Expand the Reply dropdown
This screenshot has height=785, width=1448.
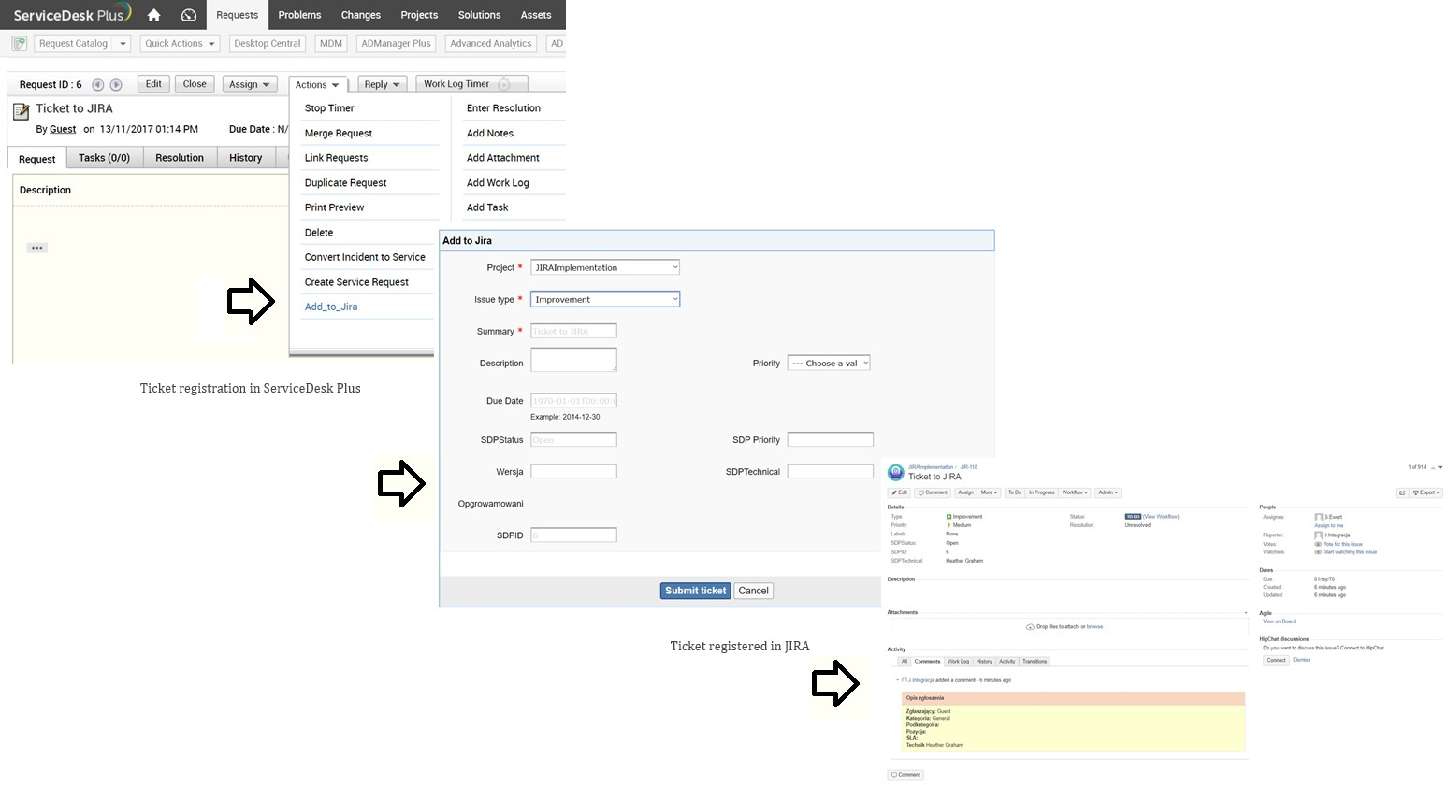click(x=382, y=84)
